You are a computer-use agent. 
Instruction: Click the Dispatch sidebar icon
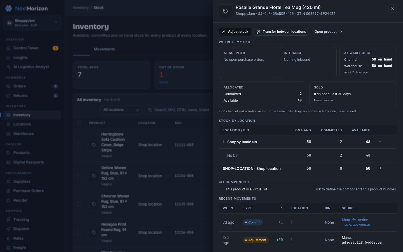pos(8,229)
